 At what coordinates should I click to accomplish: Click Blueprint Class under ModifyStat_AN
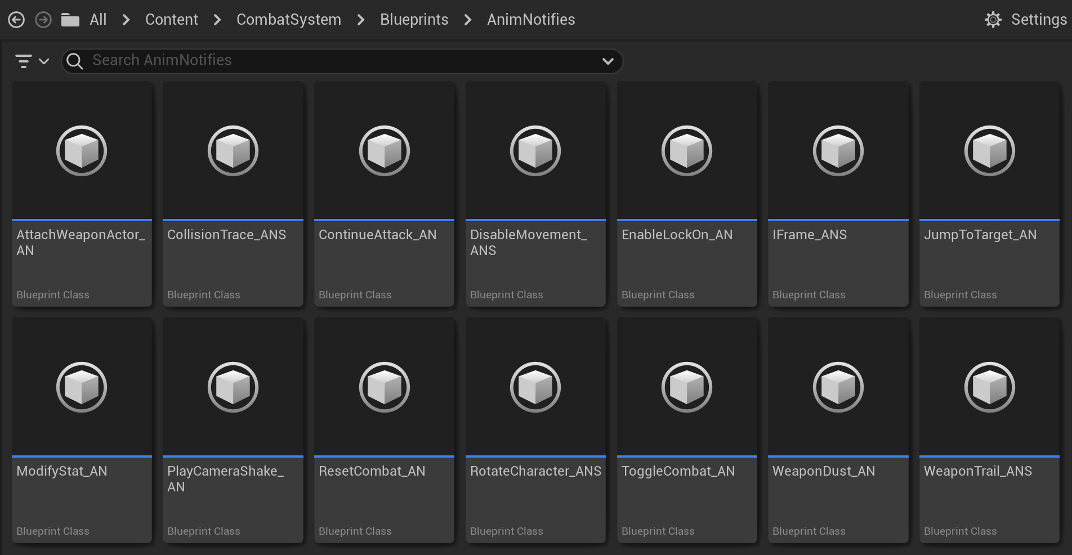[53, 531]
